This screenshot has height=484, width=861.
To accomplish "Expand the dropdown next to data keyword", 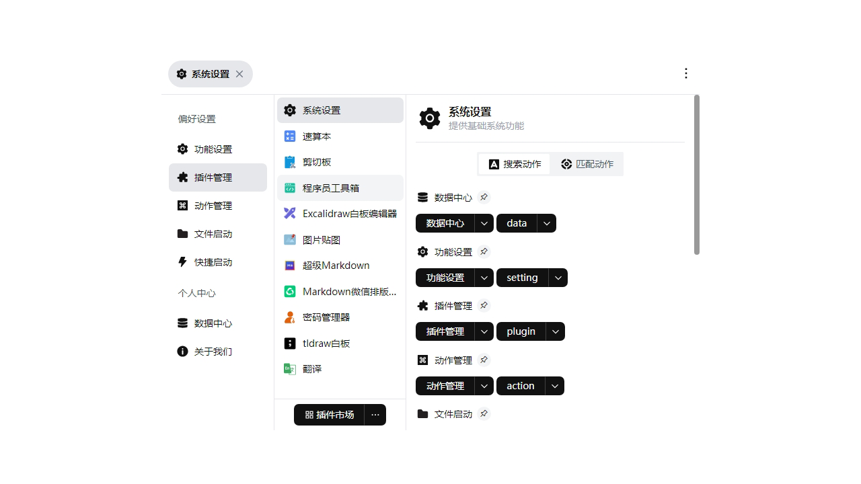I will point(546,223).
